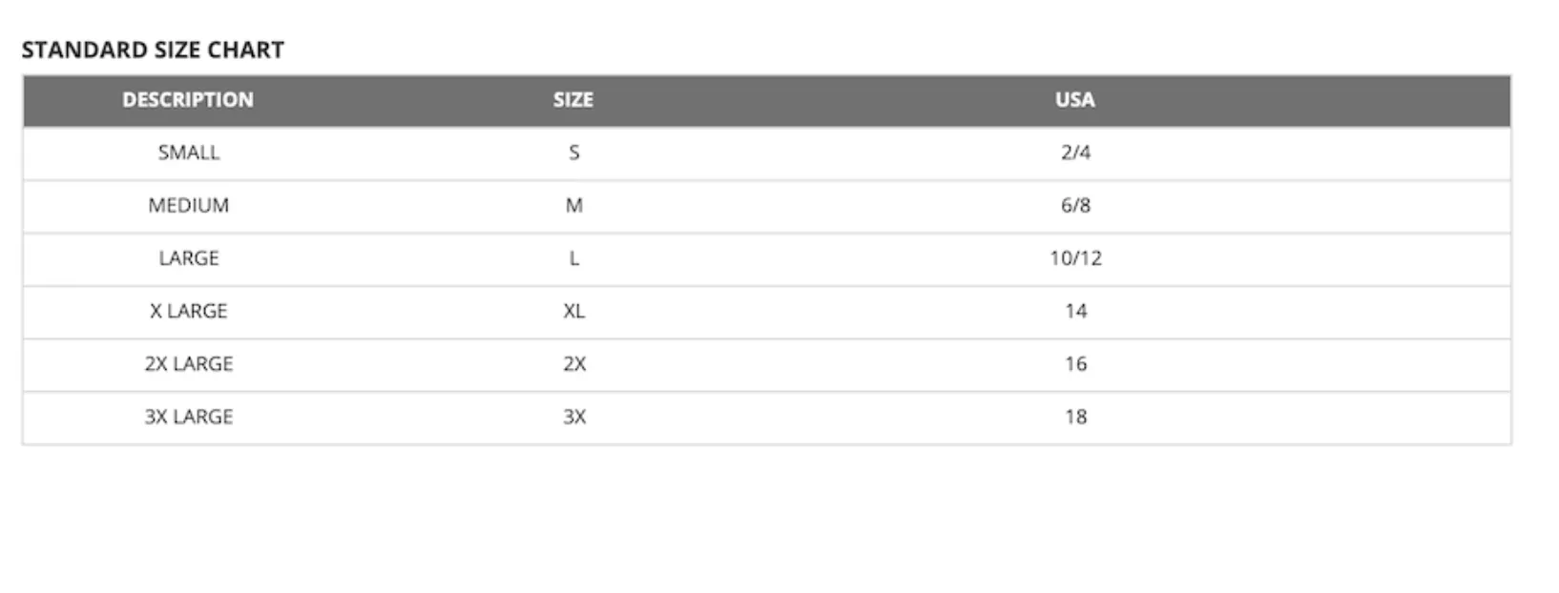
Task: Click the XL size cell
Action: [x=574, y=311]
